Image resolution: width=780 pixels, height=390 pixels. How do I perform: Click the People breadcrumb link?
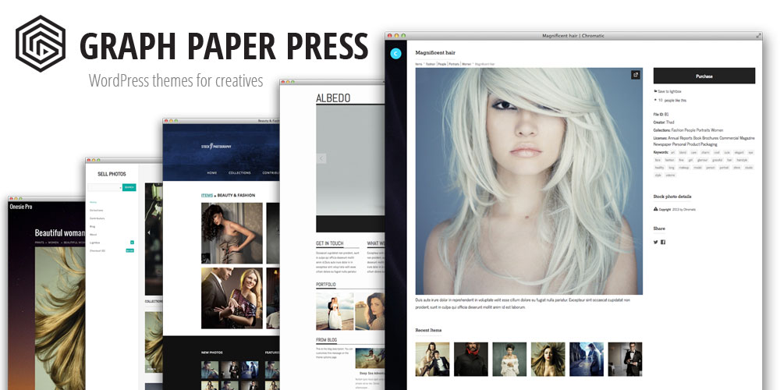(441, 64)
